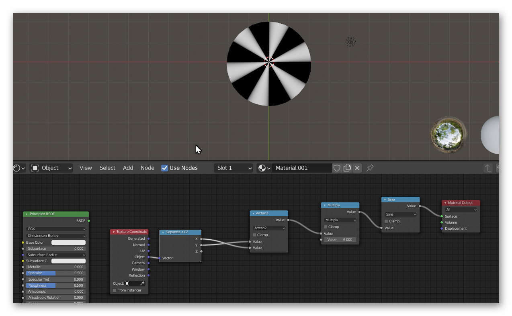Image resolution: width=512 pixels, height=316 pixels.
Task: Click the Specular slider
Action: (x=56, y=273)
